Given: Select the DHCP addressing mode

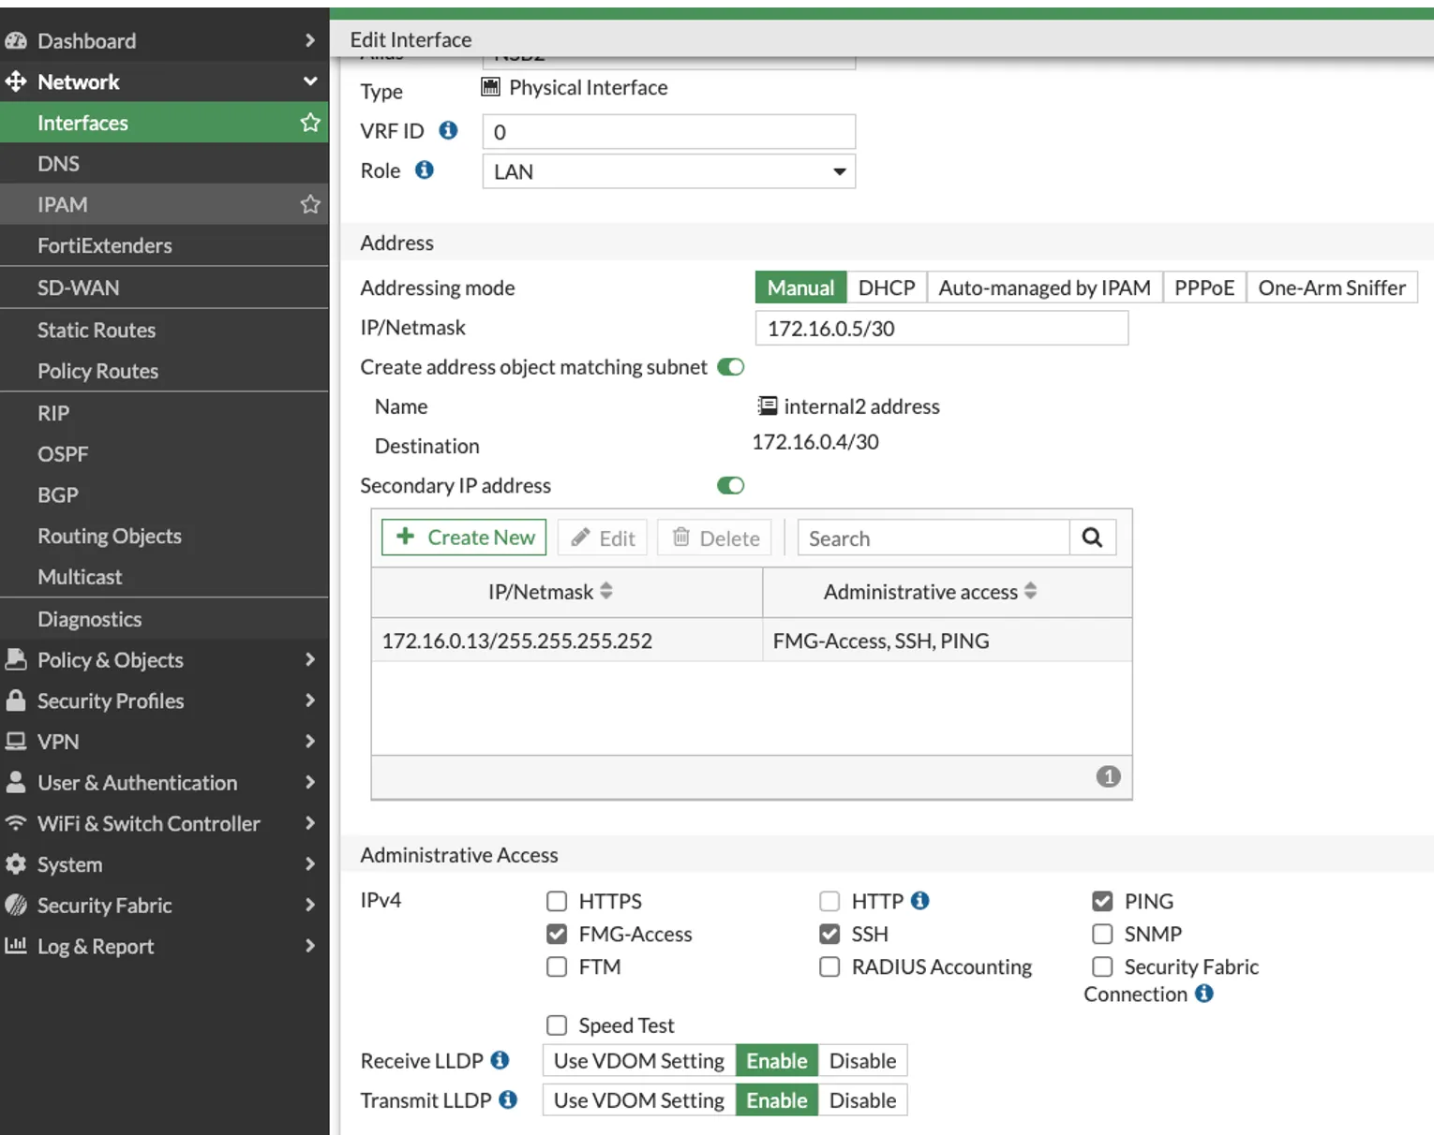Looking at the screenshot, I should 887,287.
